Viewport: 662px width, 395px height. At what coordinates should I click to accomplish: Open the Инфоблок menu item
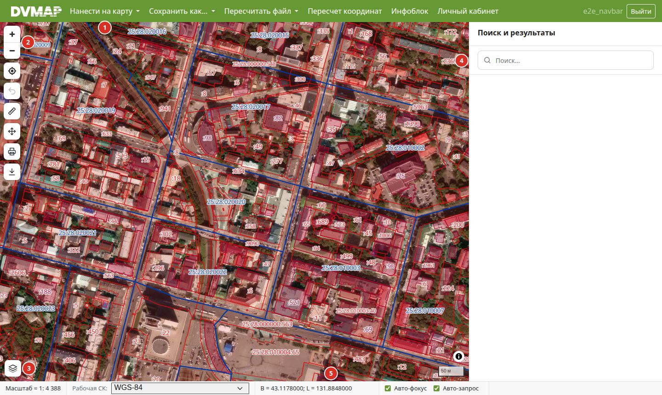[x=410, y=11]
